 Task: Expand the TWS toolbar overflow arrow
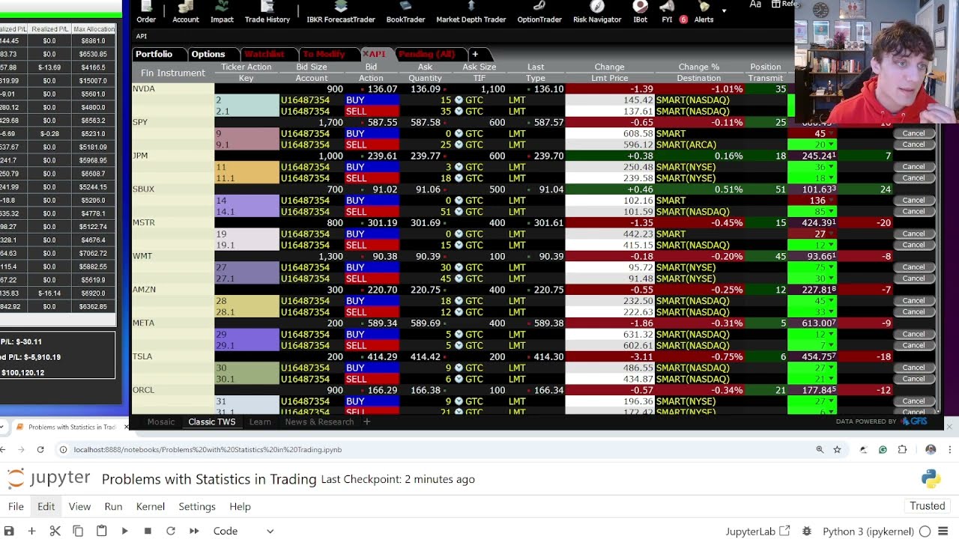coord(724,11)
